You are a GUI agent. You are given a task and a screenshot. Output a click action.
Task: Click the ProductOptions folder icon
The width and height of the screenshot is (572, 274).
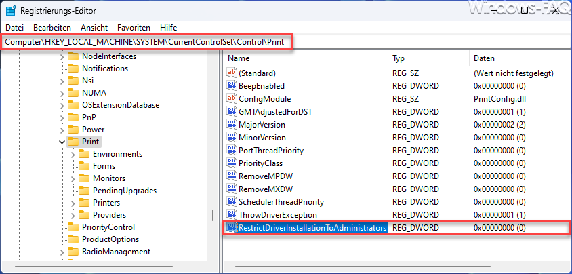[x=73, y=239]
